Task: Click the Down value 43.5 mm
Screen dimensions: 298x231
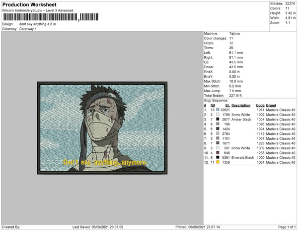Action: (236, 67)
